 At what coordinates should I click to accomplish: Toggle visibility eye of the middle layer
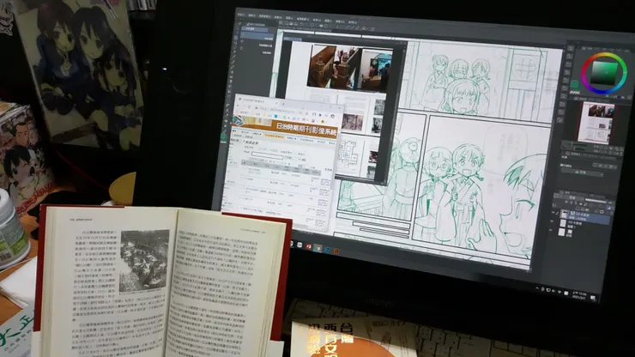tap(552, 221)
